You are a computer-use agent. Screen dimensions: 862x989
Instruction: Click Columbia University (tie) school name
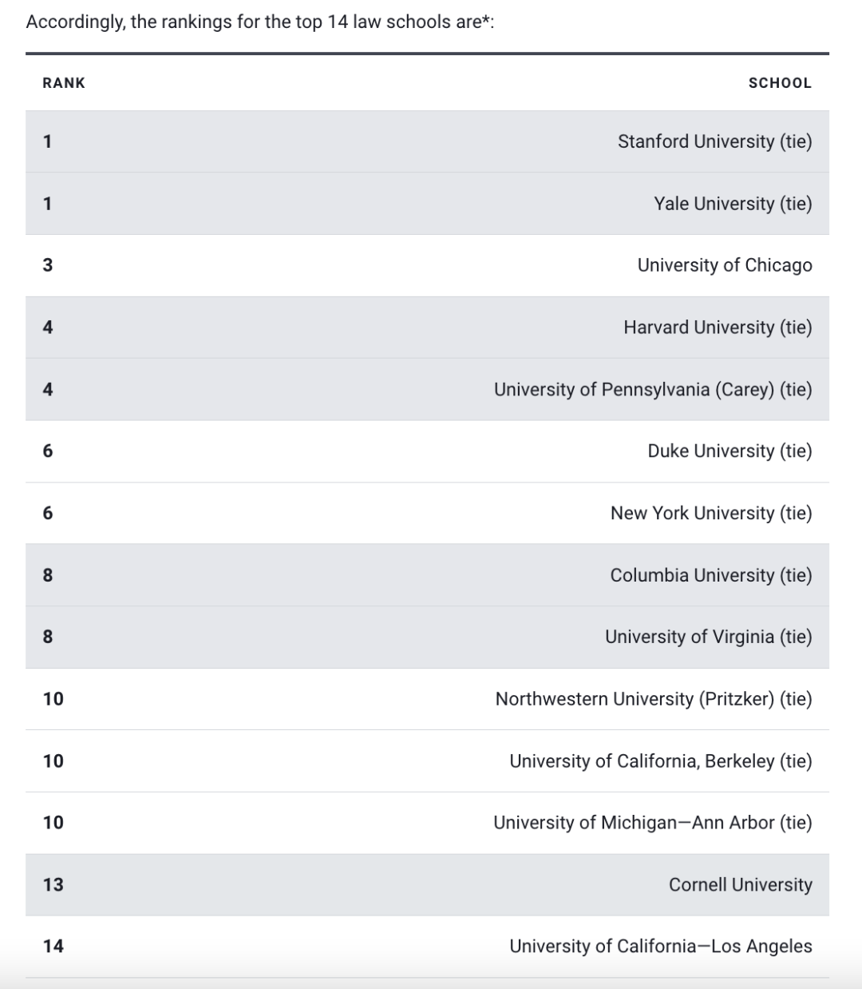710,575
